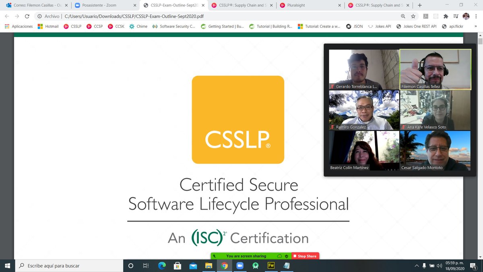Open the Getting Started | Bu... bookmark

click(x=223, y=26)
